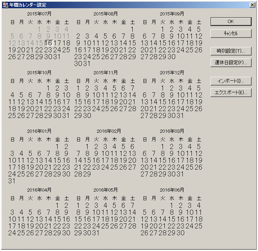Viewport: 258px width, 251px height.
Task: Select day 13 in 2015年12月
Action: pyautogui.click(x=144, y=102)
